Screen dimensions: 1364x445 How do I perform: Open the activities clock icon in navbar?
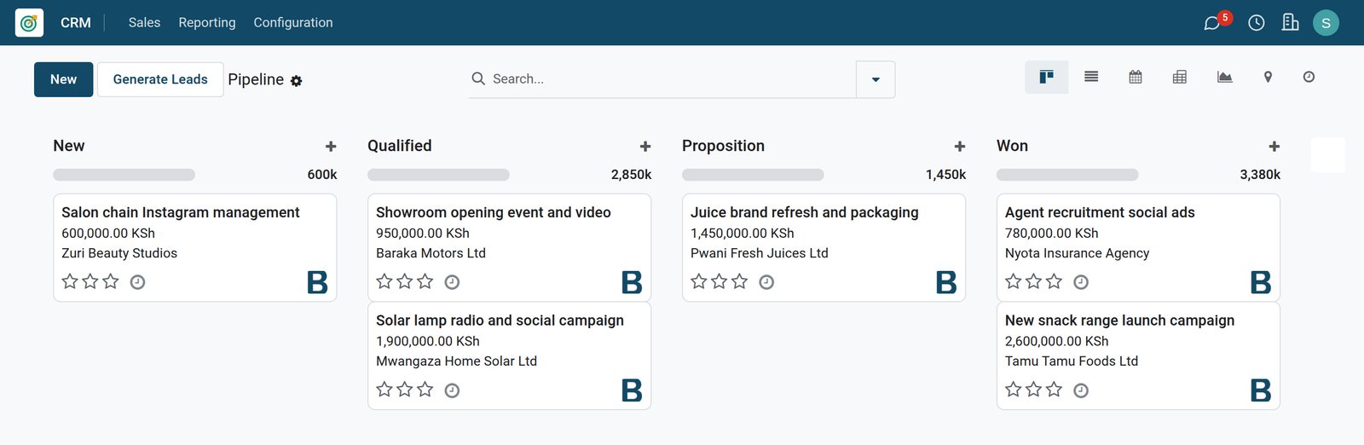coord(1257,23)
